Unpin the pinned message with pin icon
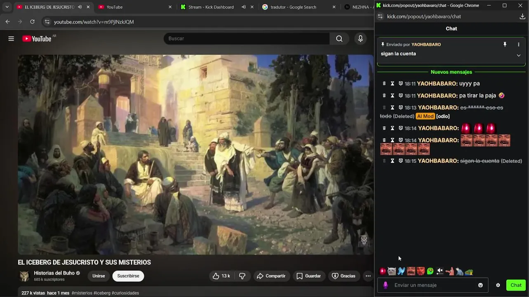The image size is (529, 297). pos(505,45)
